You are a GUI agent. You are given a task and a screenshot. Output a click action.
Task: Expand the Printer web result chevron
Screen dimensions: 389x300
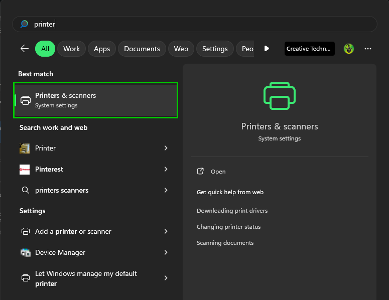[166, 148]
